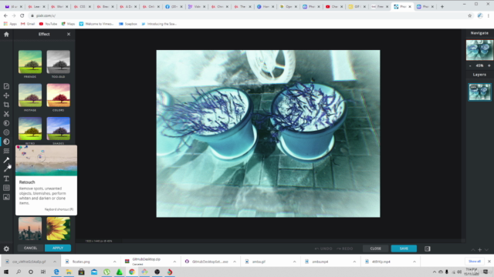The height and width of the screenshot is (277, 494).
Task: Choose the sunflower effect thumbnail
Action: tap(59, 229)
